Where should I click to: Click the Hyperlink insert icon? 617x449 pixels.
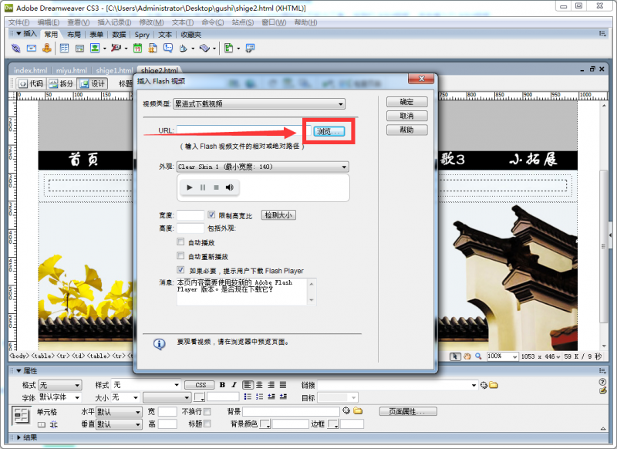tap(15, 49)
